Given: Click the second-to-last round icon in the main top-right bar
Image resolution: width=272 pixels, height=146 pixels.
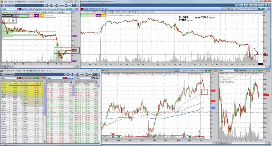Looking at the screenshot, I should click(266, 5).
